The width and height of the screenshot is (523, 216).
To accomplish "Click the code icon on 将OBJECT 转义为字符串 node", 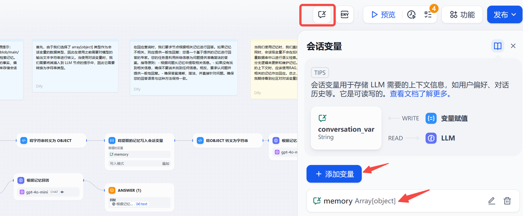I will 200,140.
